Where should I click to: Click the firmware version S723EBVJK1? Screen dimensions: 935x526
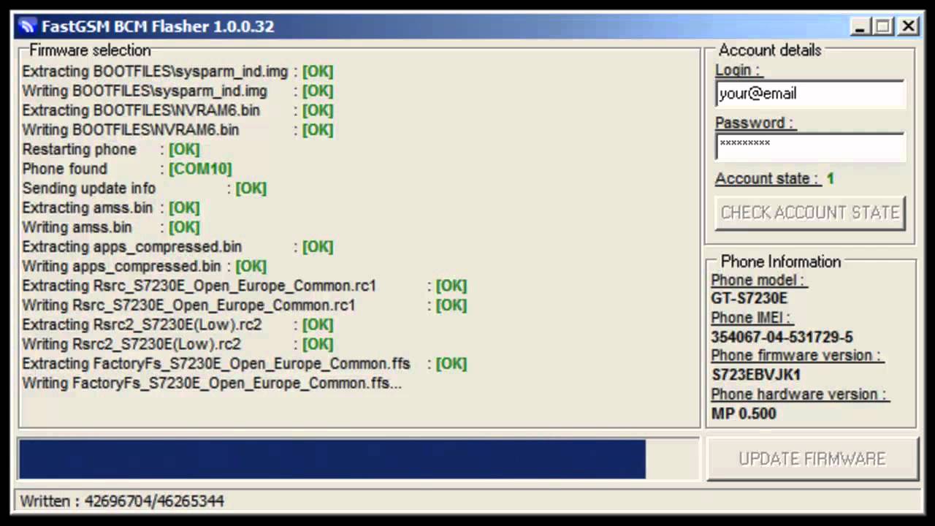[x=755, y=376]
